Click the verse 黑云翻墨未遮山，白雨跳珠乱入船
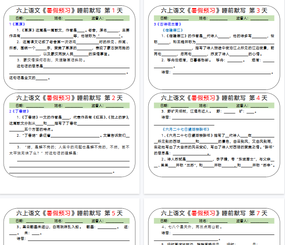Screen dimensions: 285x245 pyautogui.click(x=52, y=227)
